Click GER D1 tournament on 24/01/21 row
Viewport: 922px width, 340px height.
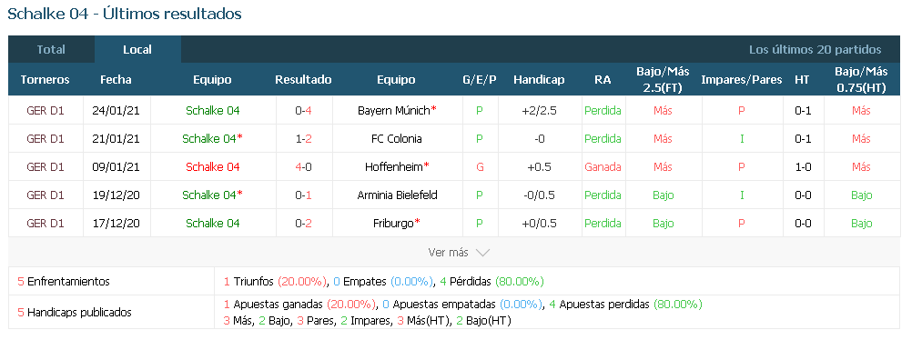(46, 110)
